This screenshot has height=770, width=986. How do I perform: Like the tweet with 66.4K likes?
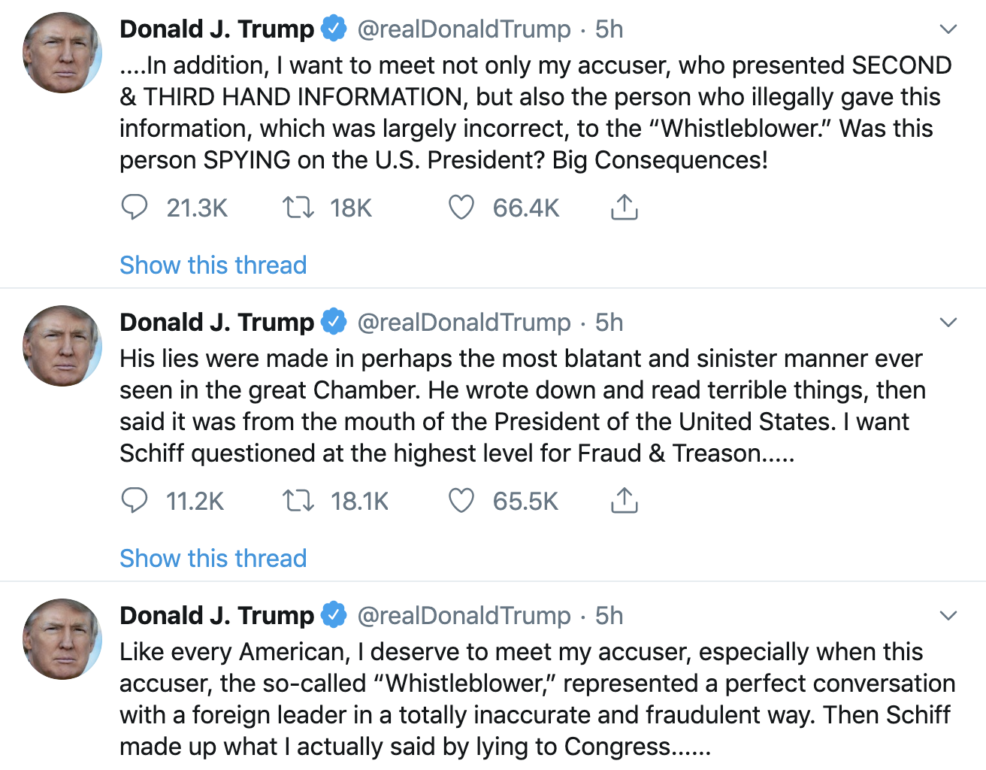[461, 207]
